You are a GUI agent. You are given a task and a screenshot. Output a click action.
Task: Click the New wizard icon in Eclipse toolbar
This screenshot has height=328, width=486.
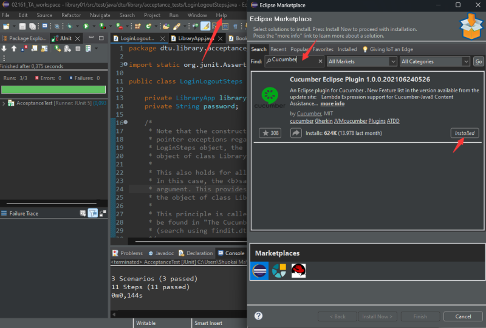[x=6, y=26]
